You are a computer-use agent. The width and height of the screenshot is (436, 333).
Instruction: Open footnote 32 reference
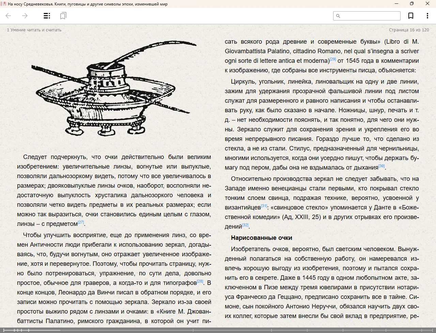click(245, 225)
